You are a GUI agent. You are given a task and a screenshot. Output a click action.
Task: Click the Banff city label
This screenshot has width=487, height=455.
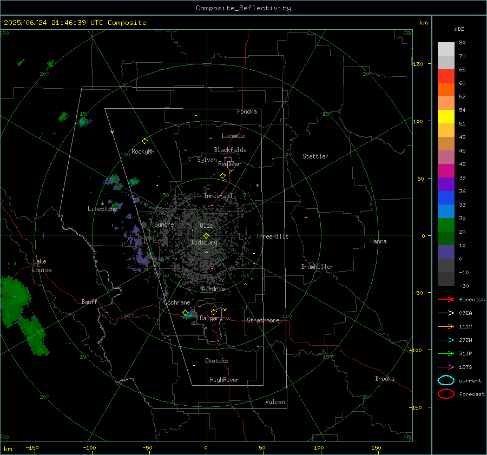(89, 301)
